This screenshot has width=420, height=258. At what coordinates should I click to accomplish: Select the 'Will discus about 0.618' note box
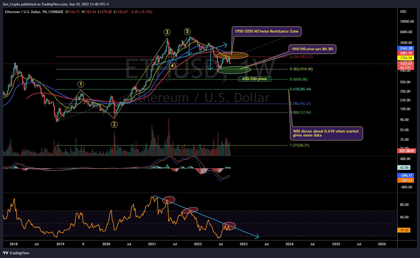tap(326, 133)
